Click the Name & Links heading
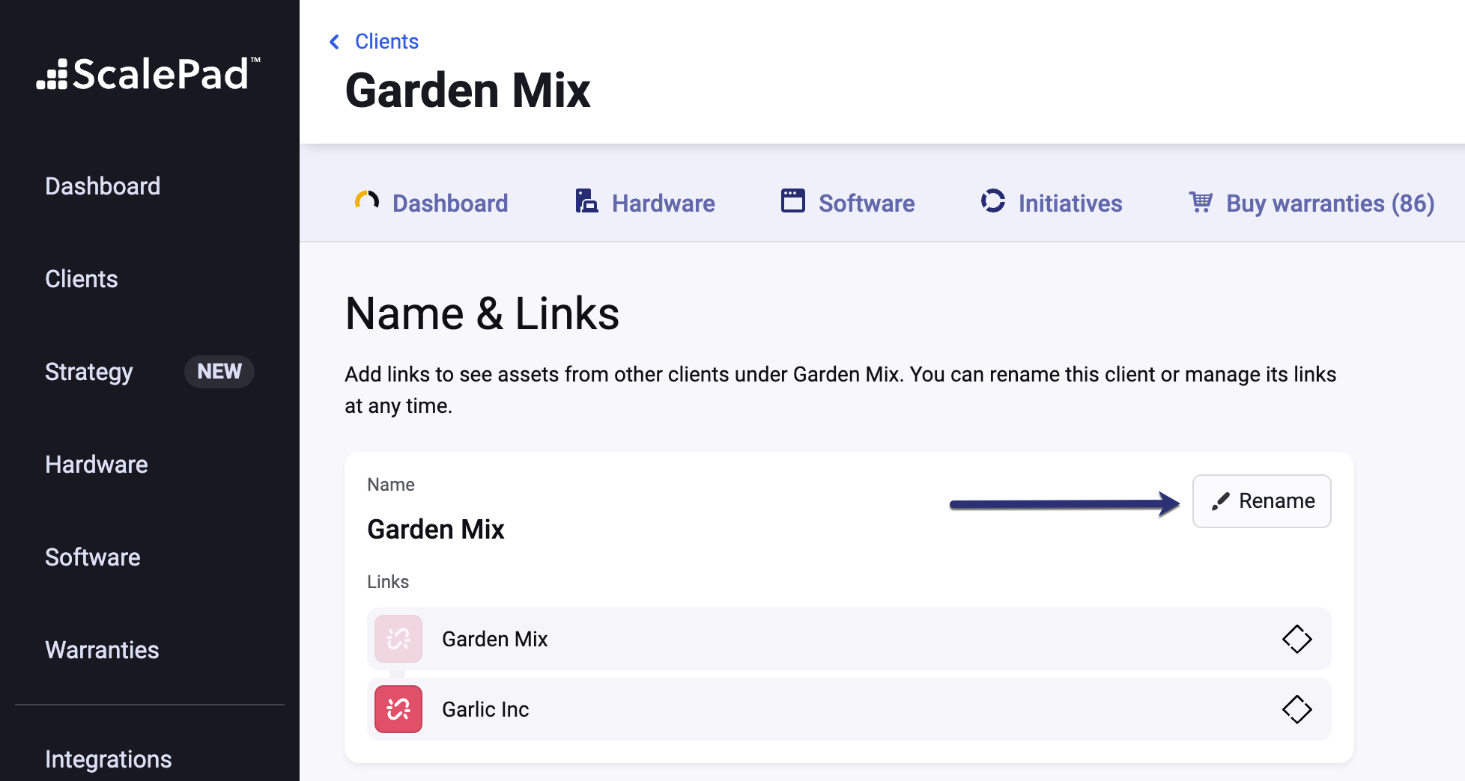 point(482,313)
